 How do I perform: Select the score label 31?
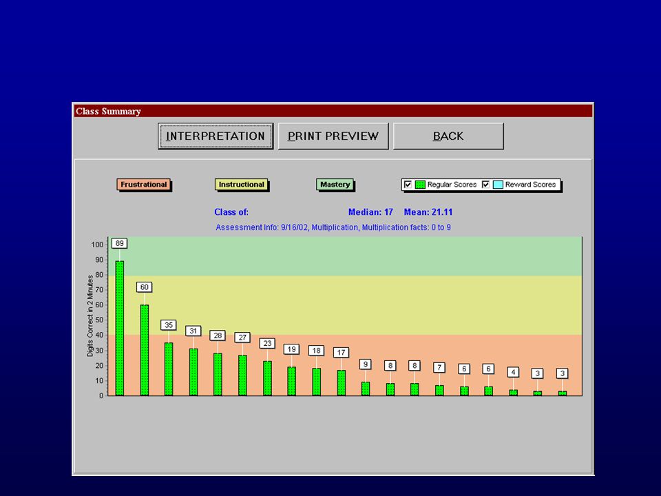[x=193, y=331]
